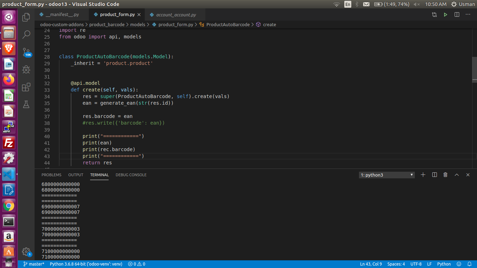Open Terminal app from the dock
Viewport: 477px width, 268px height.
[x=9, y=222]
